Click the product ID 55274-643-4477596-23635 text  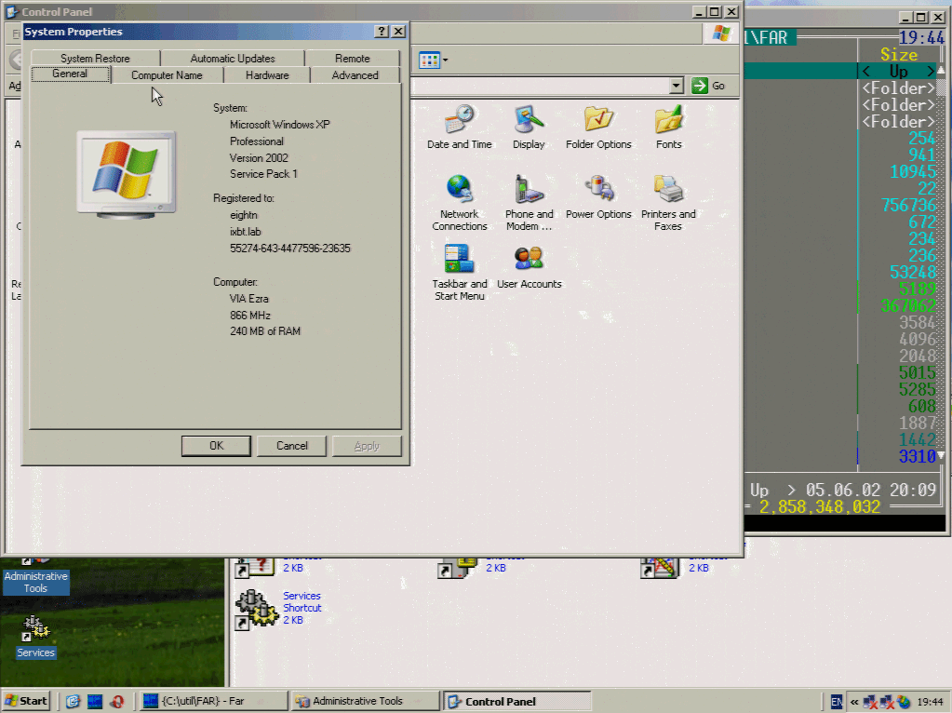tap(289, 249)
